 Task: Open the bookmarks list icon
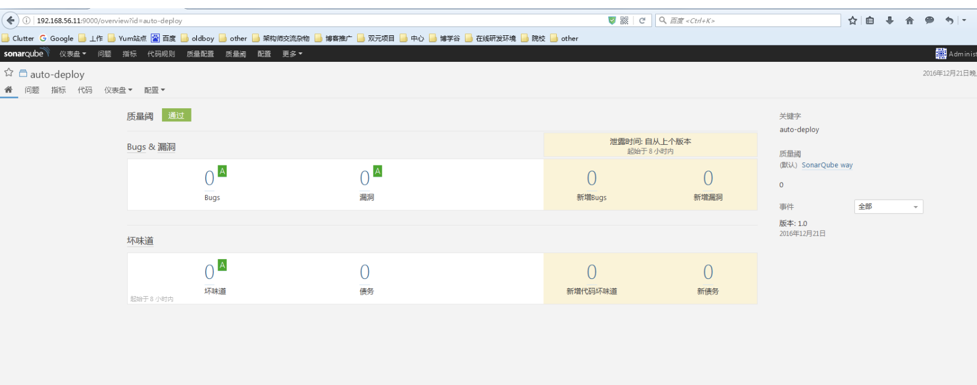(870, 21)
